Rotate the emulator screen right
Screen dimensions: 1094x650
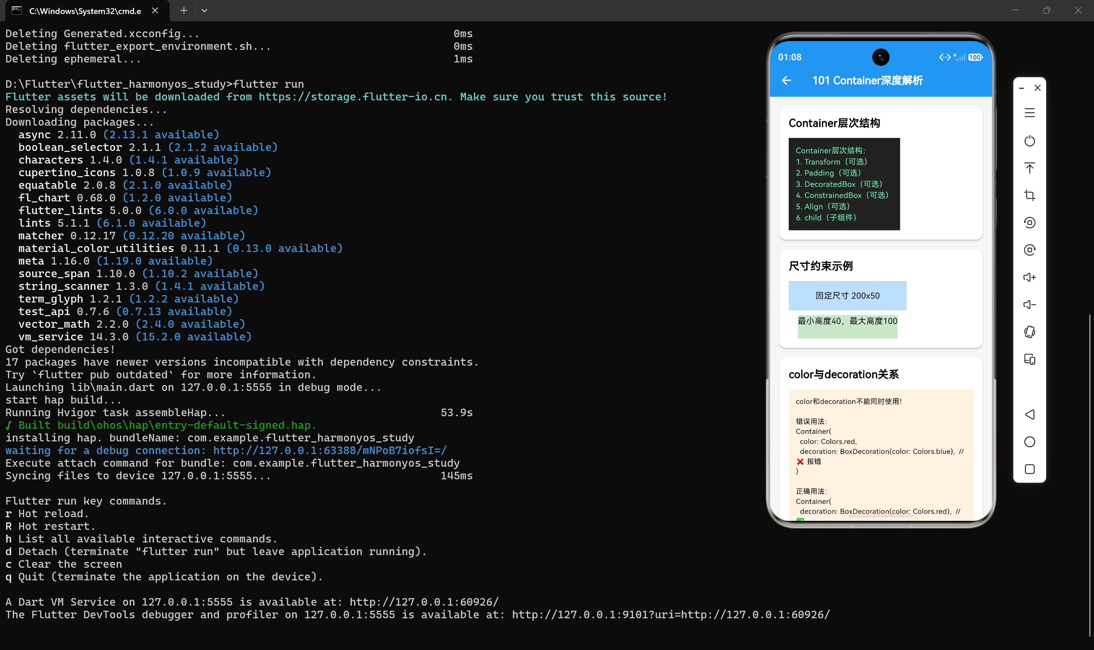pos(1029,250)
